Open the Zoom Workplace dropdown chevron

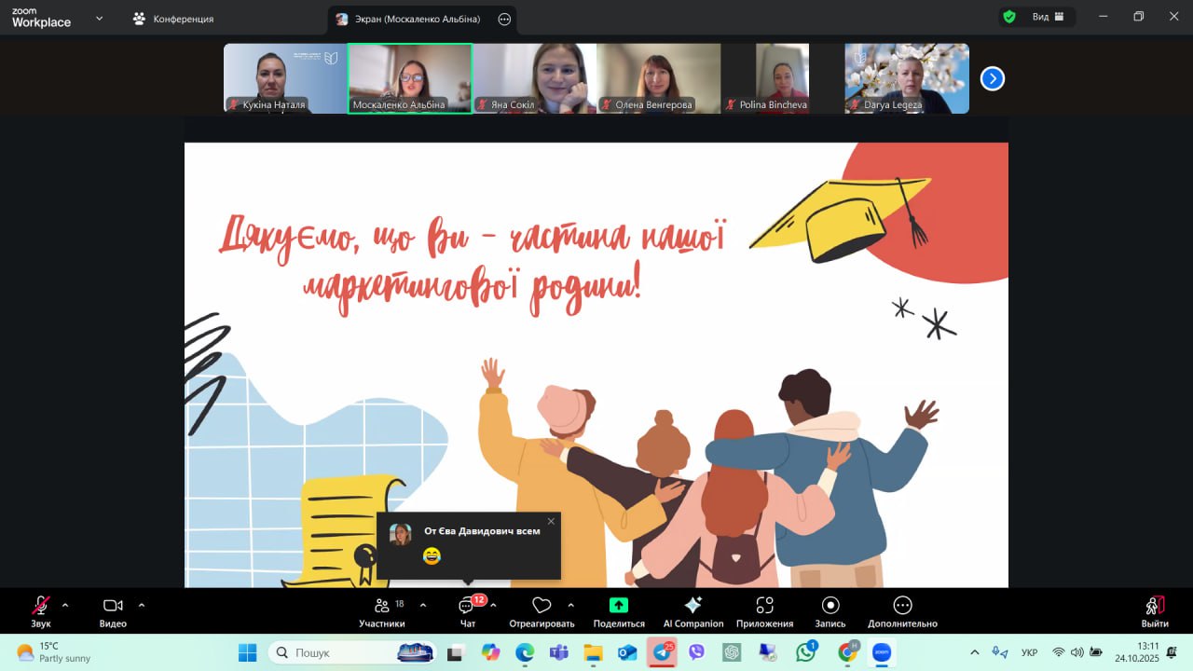point(100,18)
